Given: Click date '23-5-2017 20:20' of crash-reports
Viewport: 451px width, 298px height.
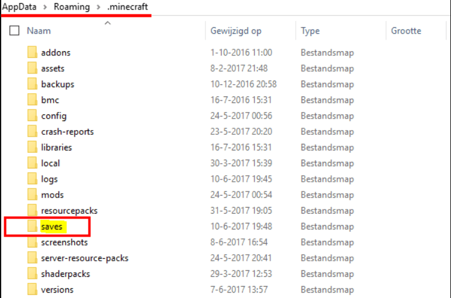Looking at the screenshot, I should tap(241, 132).
